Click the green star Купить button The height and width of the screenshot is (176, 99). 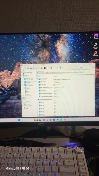(x=53, y=68)
